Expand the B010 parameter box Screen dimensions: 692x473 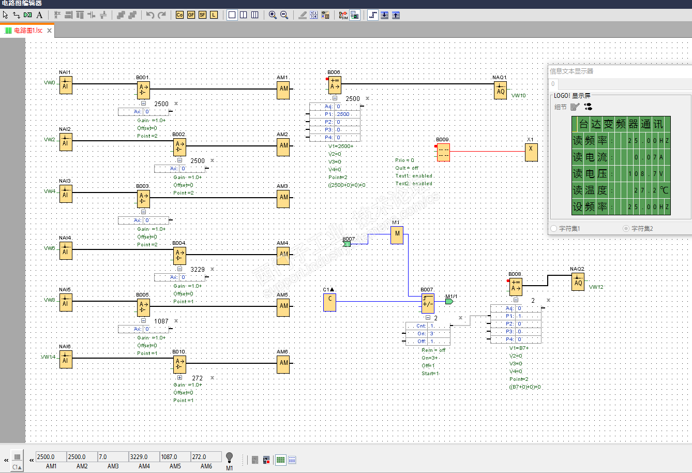[179, 378]
